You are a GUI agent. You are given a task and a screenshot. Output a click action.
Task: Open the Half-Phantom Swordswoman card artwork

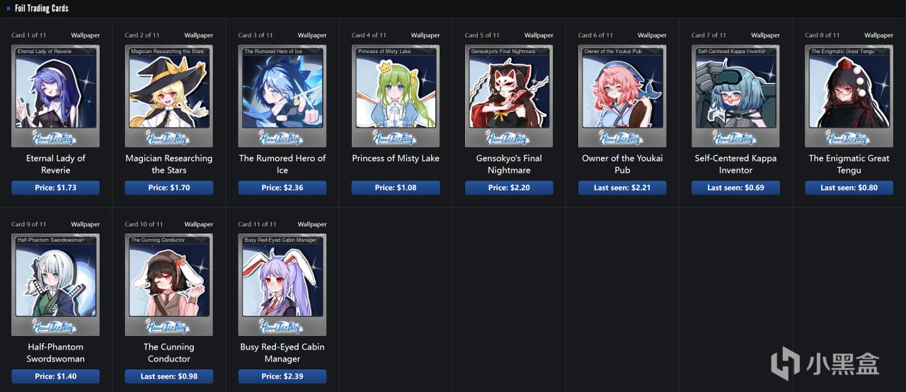(56, 285)
